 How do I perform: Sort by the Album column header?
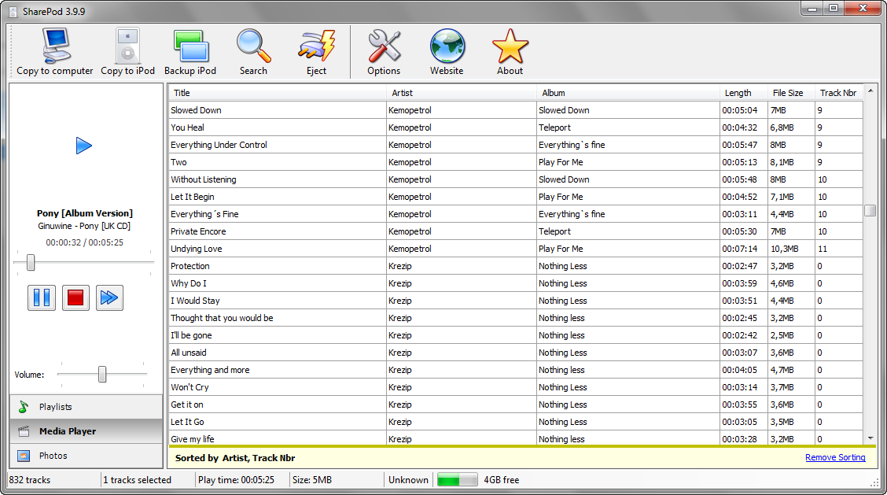pos(628,93)
